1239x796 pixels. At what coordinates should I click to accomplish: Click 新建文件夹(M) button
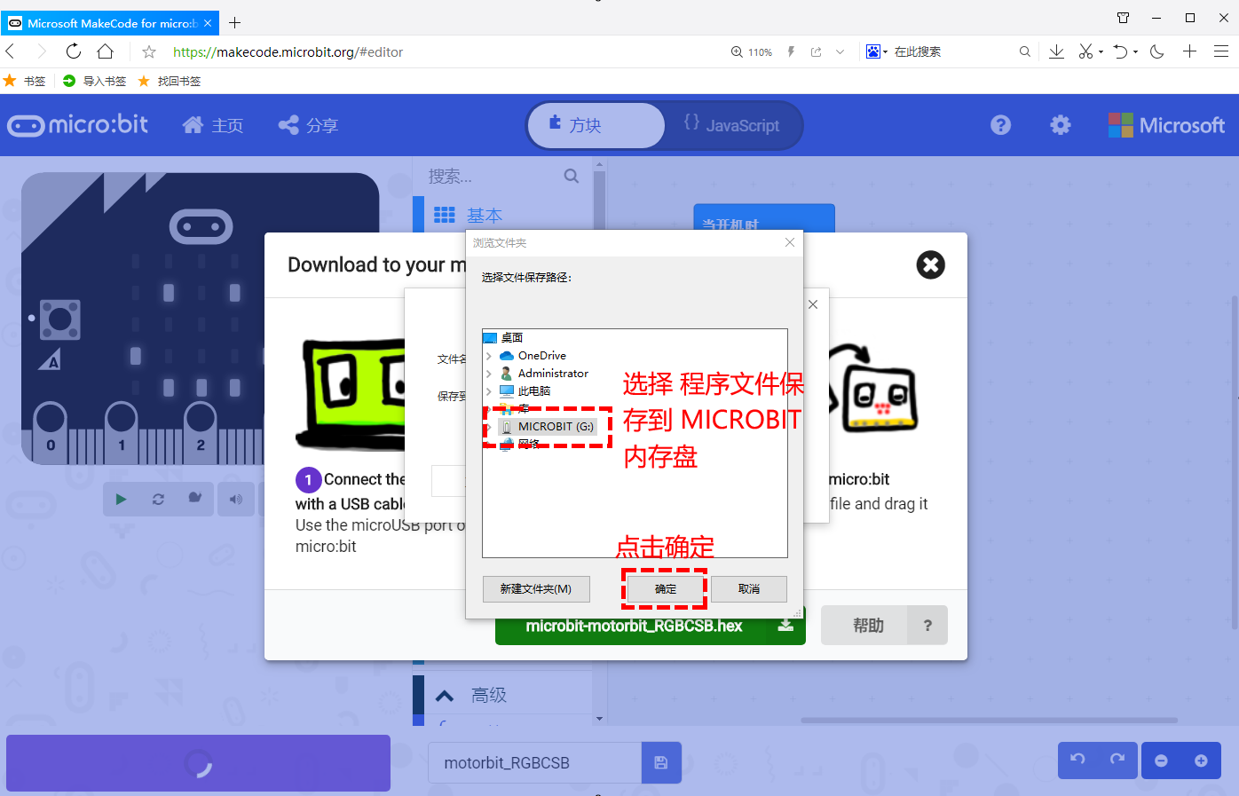535,589
